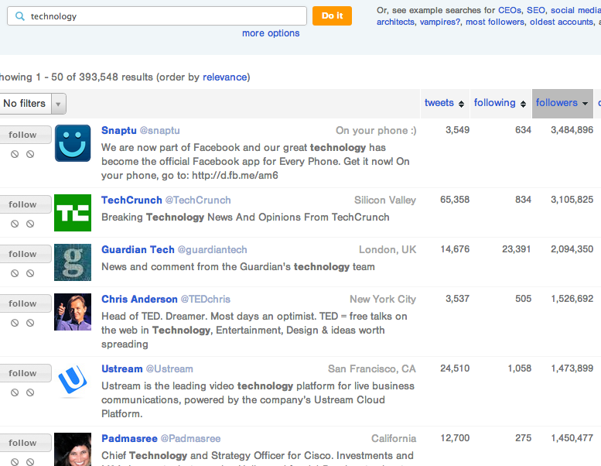Open the oldest accounts example search
601x466 pixels.
coord(562,22)
